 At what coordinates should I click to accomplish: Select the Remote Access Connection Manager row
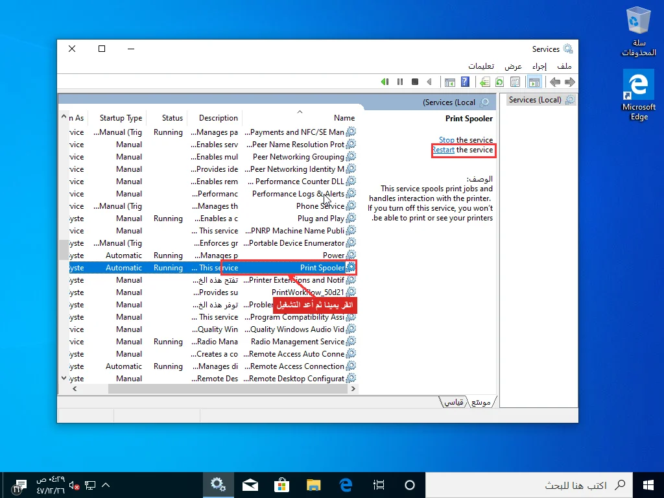[x=213, y=366]
